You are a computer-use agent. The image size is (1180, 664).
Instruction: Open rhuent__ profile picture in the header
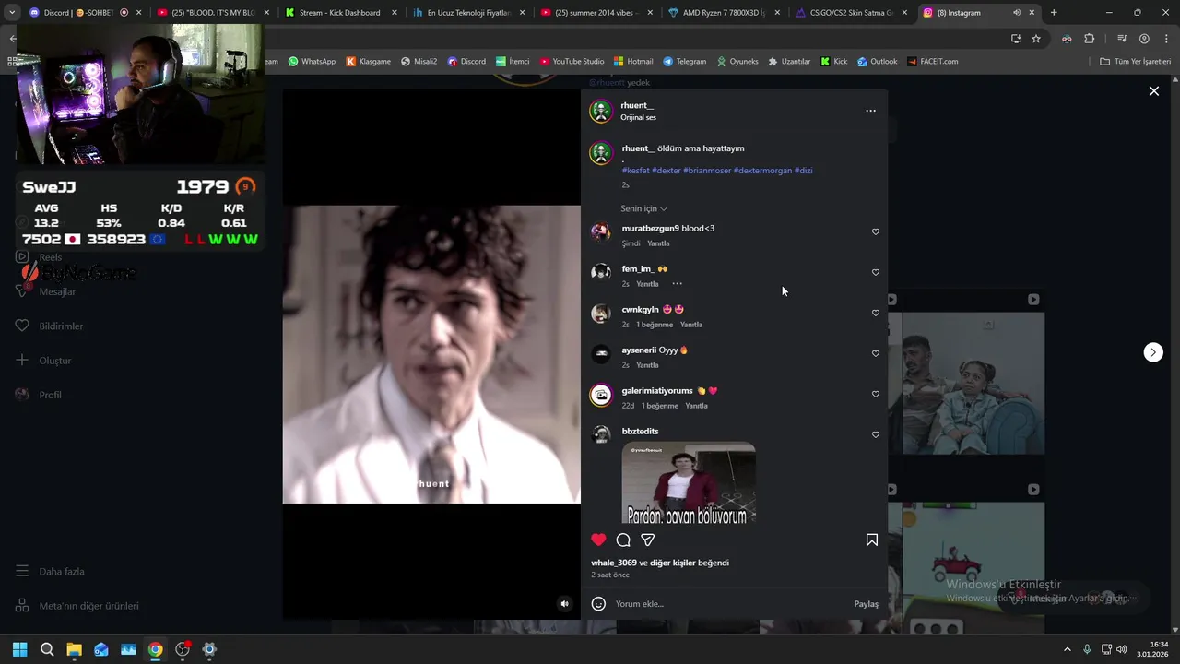coord(601,112)
